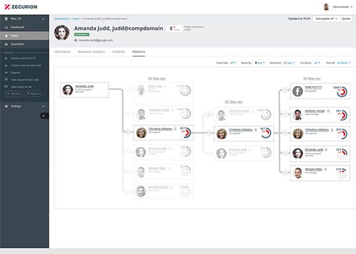Click the Zecurion logo

point(21,7)
